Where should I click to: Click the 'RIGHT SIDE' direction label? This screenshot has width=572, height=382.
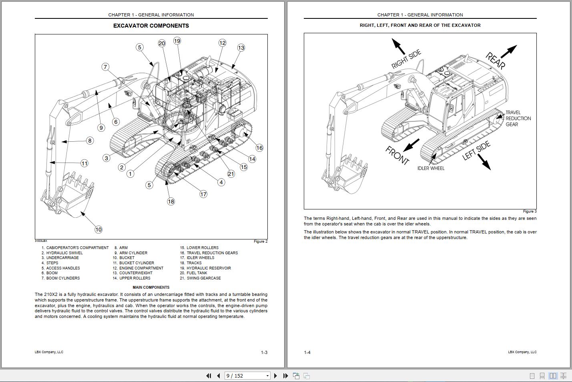point(406,59)
